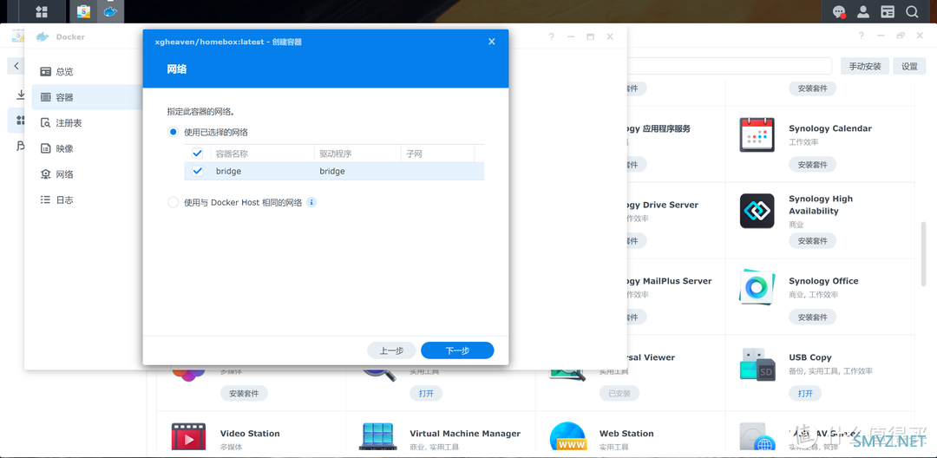Open 注册表 in Docker sidebar
The image size is (937, 458).
point(88,123)
